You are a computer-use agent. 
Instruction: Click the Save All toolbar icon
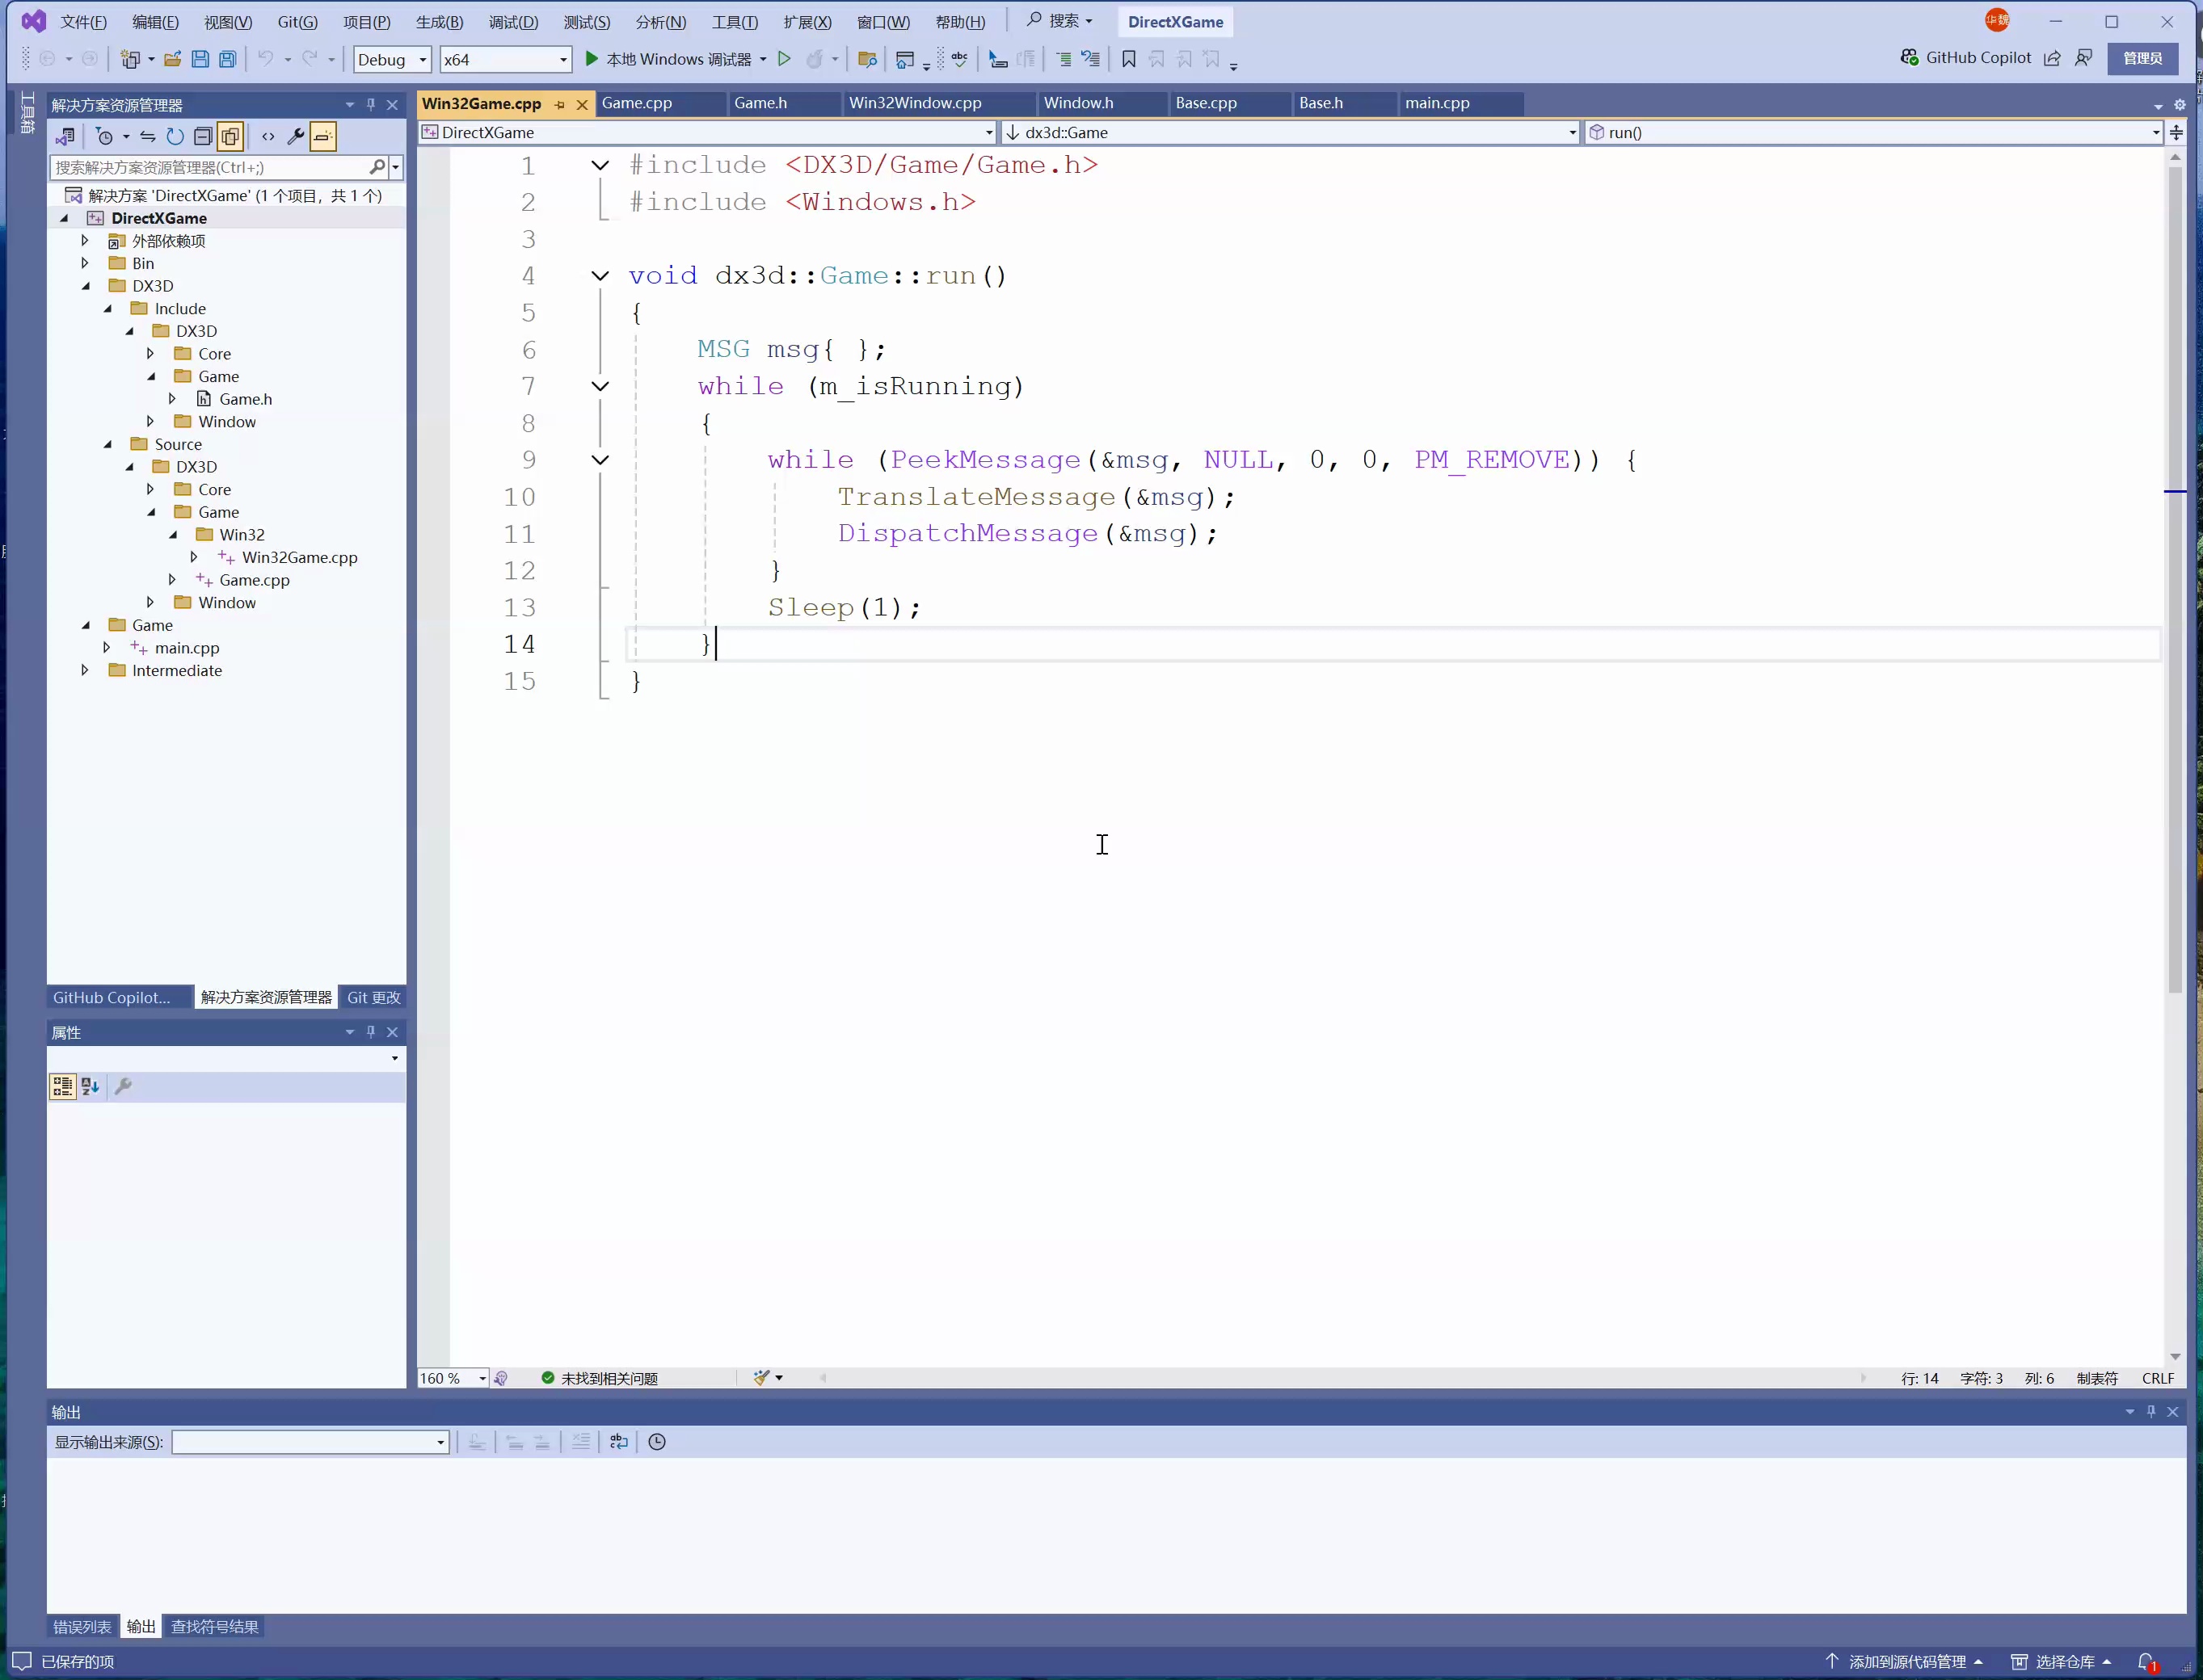coord(228,59)
